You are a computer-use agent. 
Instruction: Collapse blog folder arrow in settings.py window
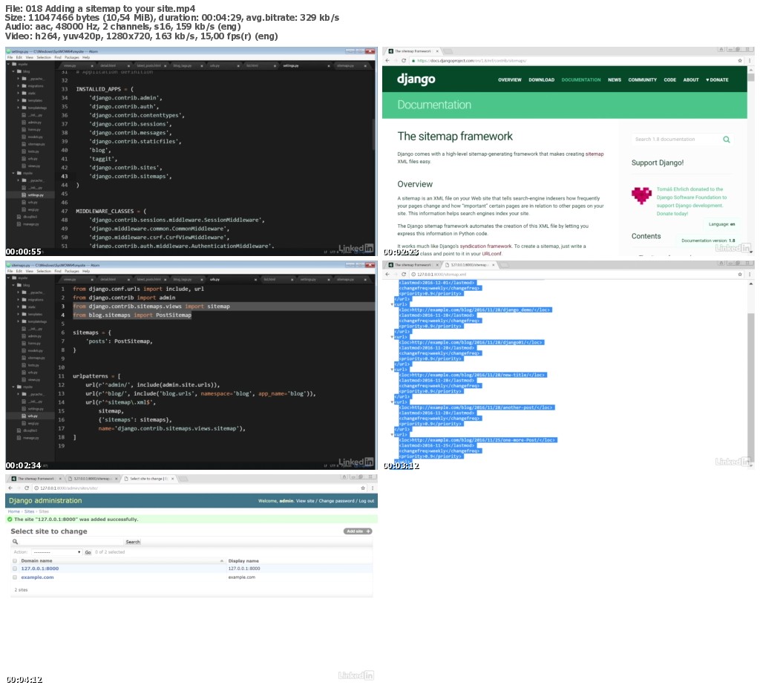click(13, 71)
